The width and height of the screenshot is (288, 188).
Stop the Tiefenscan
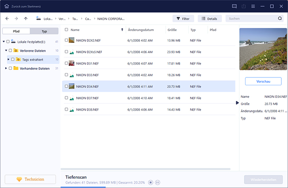[151, 183]
